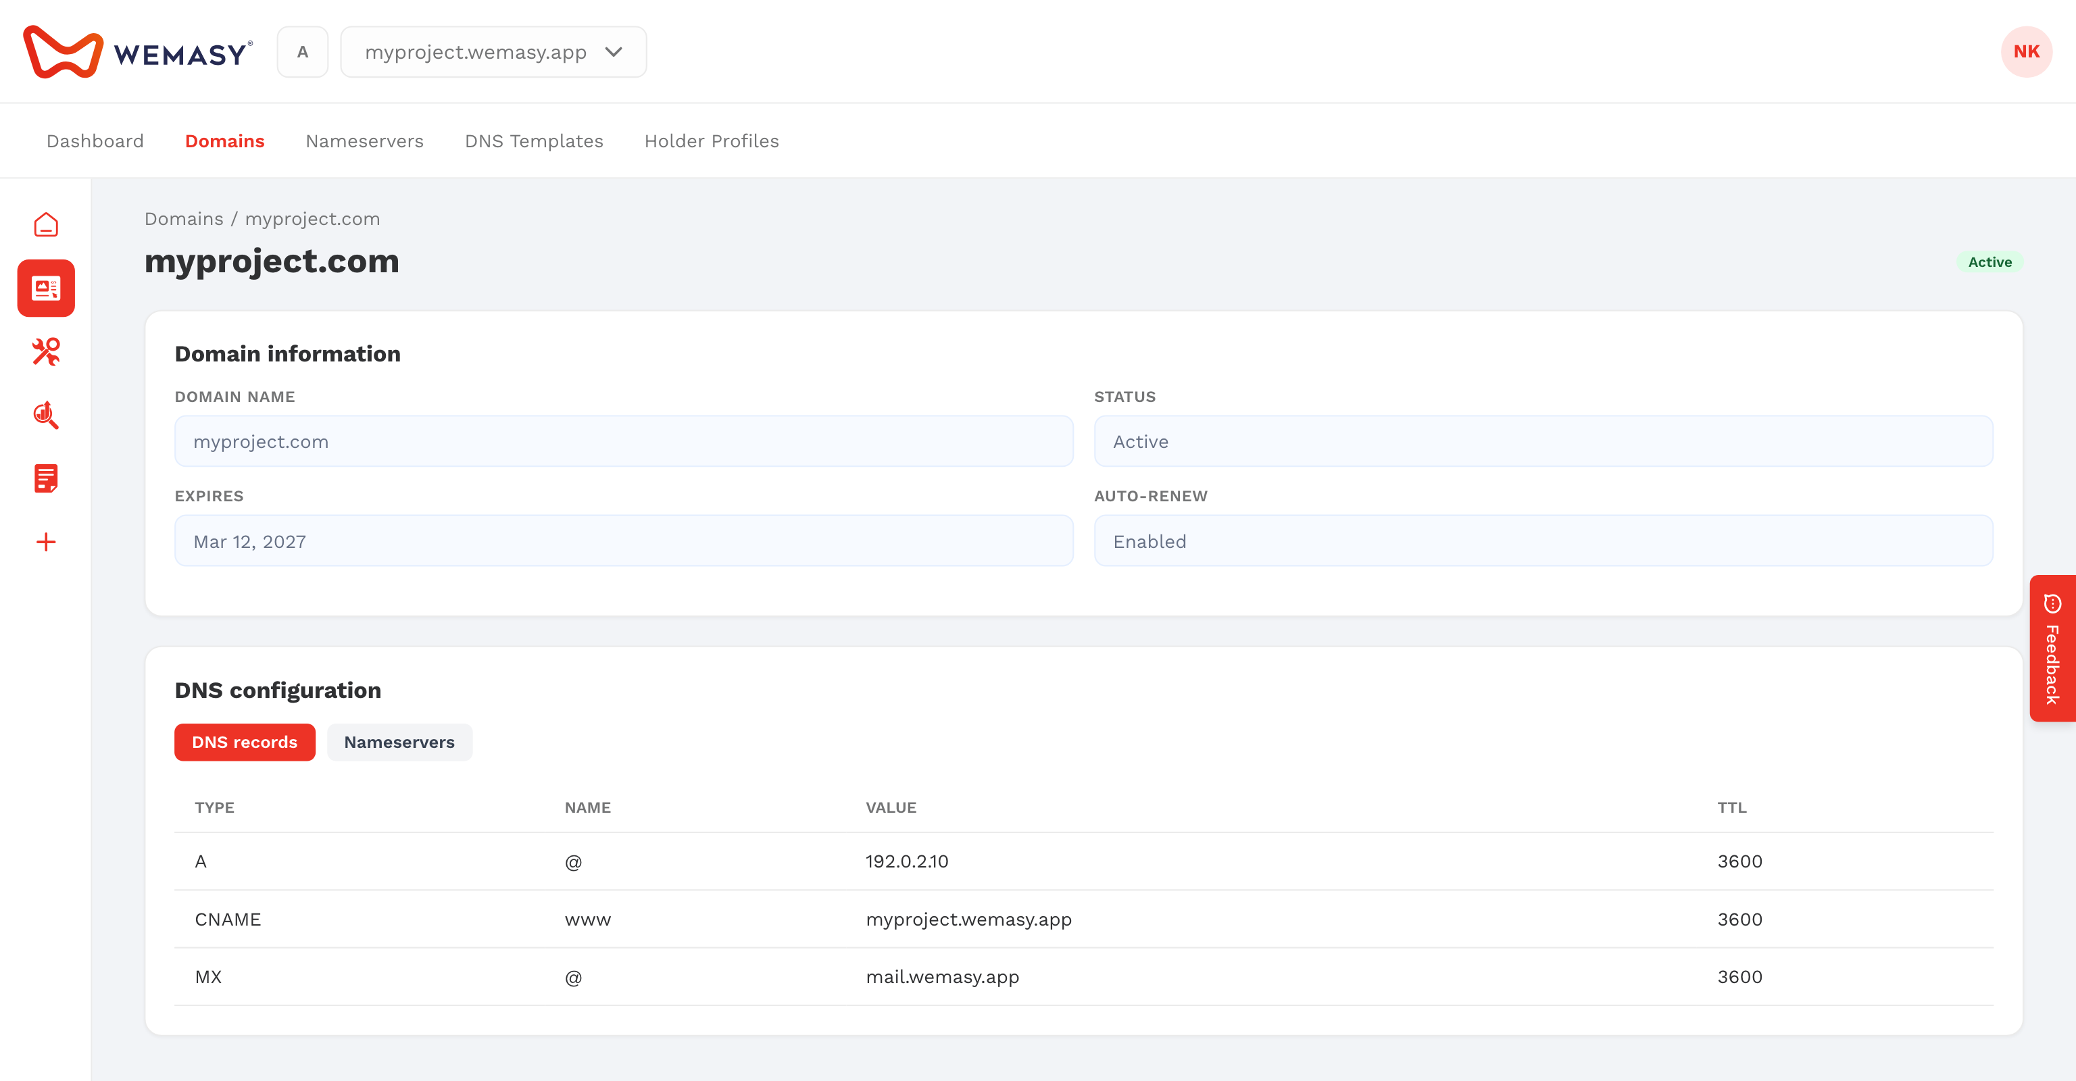Image resolution: width=2076 pixels, height=1081 pixels.
Task: Open the home icon in the sidebar
Action: click(46, 225)
